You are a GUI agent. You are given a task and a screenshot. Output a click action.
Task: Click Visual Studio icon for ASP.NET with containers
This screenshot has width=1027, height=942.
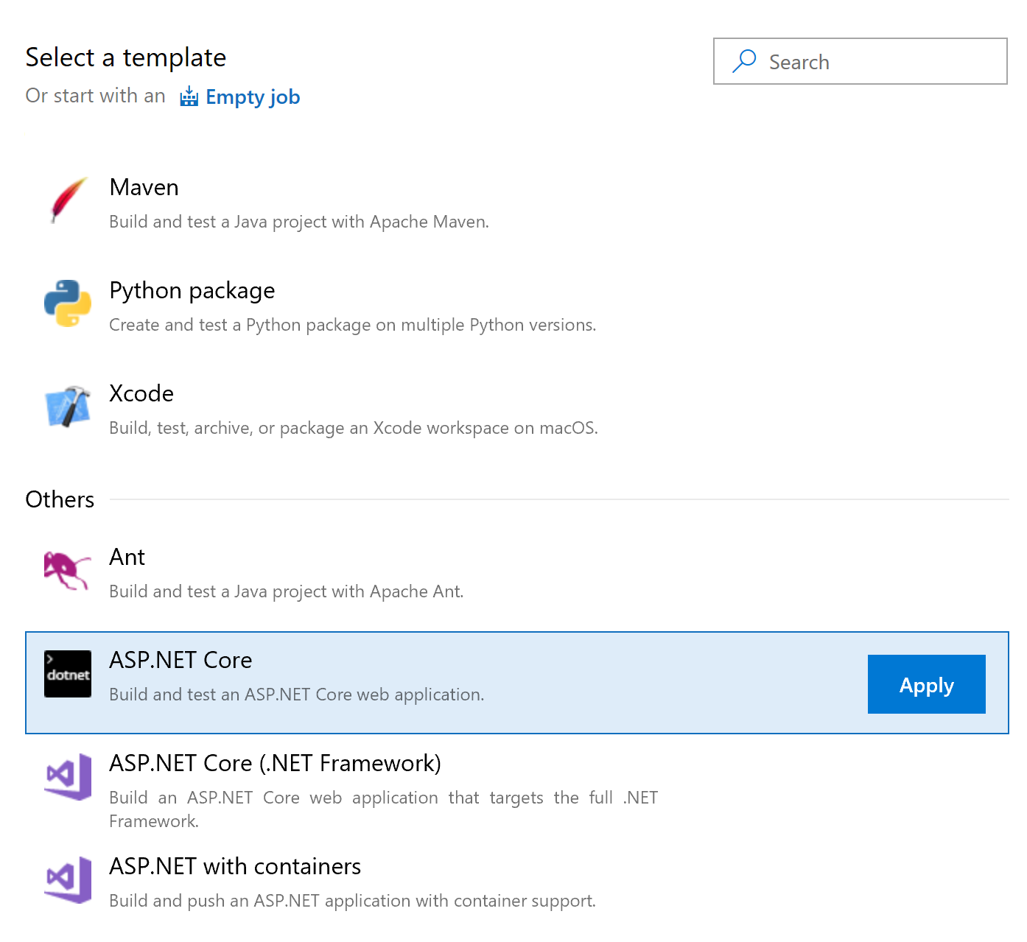(x=68, y=879)
